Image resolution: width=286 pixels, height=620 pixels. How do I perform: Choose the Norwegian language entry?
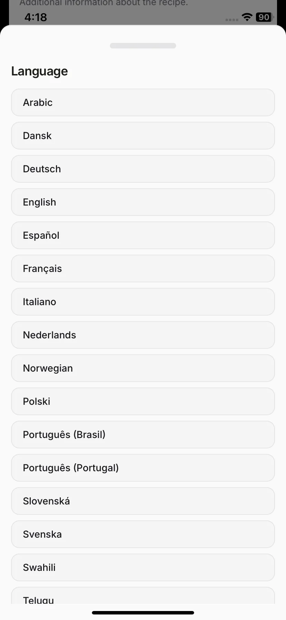pos(143,368)
